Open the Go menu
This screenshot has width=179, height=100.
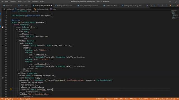click(x=25, y=2)
